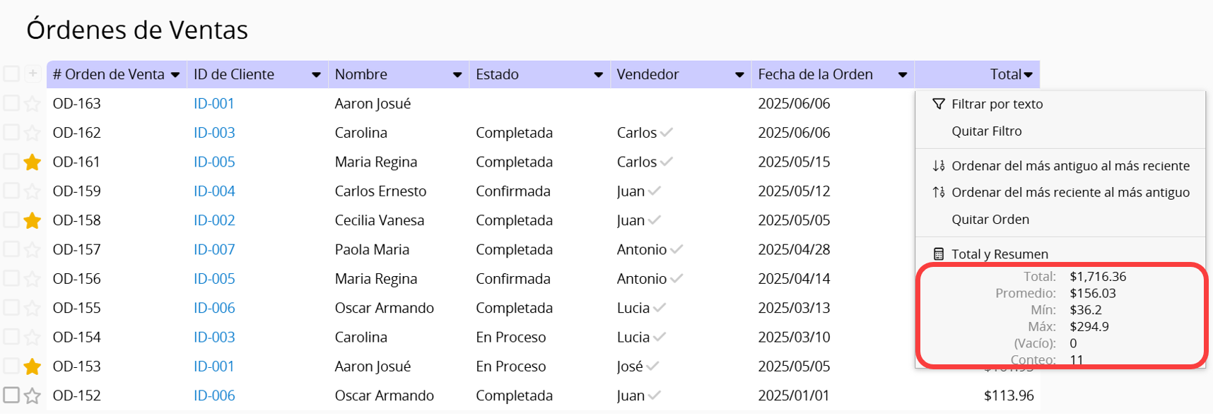The height and width of the screenshot is (418, 1213).
Task: Toggle the select-all checkbox in the header
Action: point(11,73)
